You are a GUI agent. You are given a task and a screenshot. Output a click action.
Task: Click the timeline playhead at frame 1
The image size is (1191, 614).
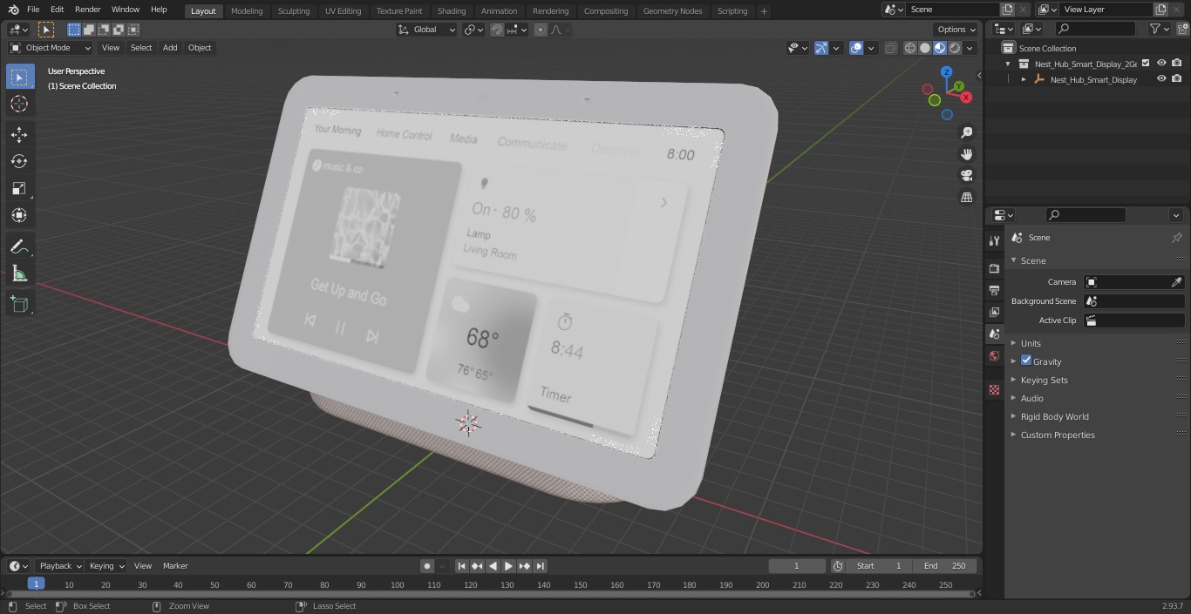pos(36,584)
